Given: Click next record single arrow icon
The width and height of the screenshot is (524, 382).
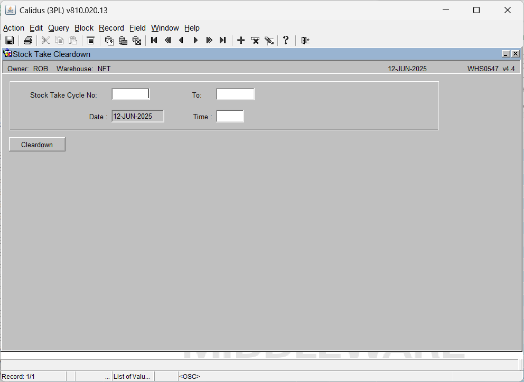Looking at the screenshot, I should 195,41.
